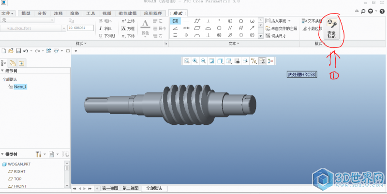Image resolution: width=387 pixels, height=194 pixels.
Task: Insert the circle roundness symbol
Action: point(219,28)
